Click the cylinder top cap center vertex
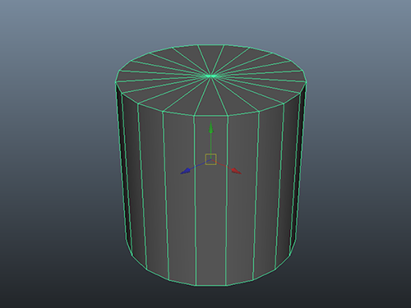Viewport: 411px width, 308px height. click(210, 76)
